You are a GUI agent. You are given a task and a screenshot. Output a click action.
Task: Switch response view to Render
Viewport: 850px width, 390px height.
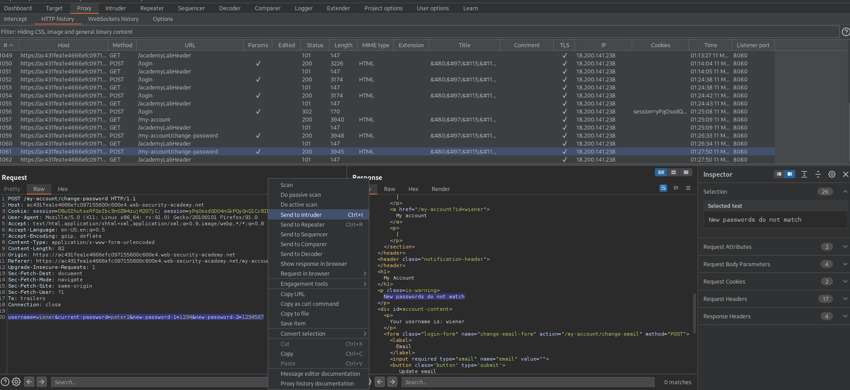click(441, 189)
